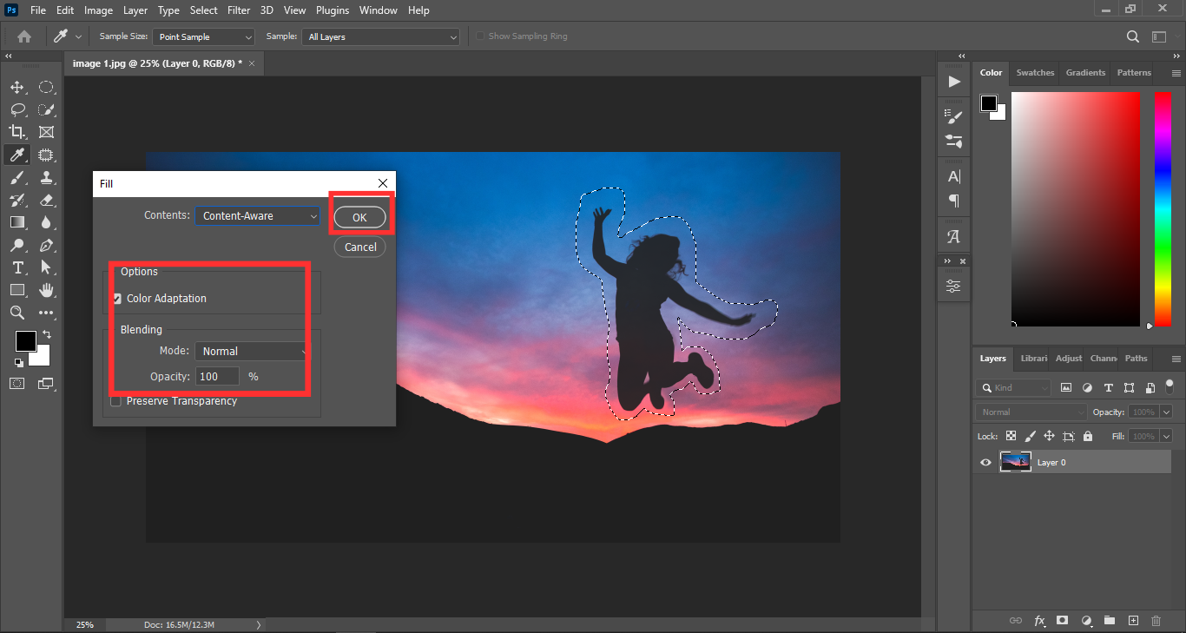1186x633 pixels.
Task: Enable Preserve Transparency checkbox
Action: tap(115, 401)
